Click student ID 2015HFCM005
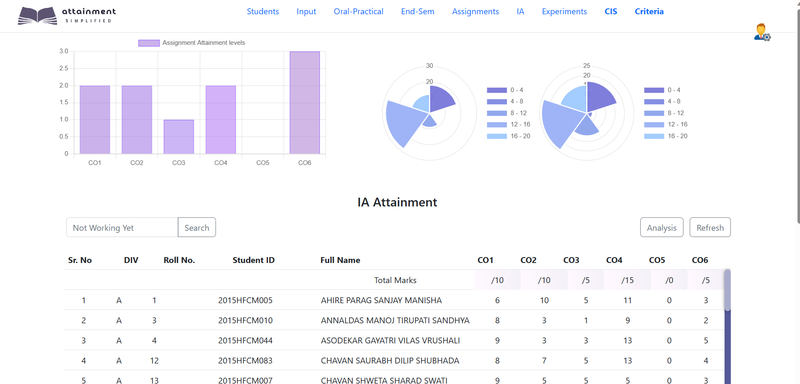 point(245,300)
